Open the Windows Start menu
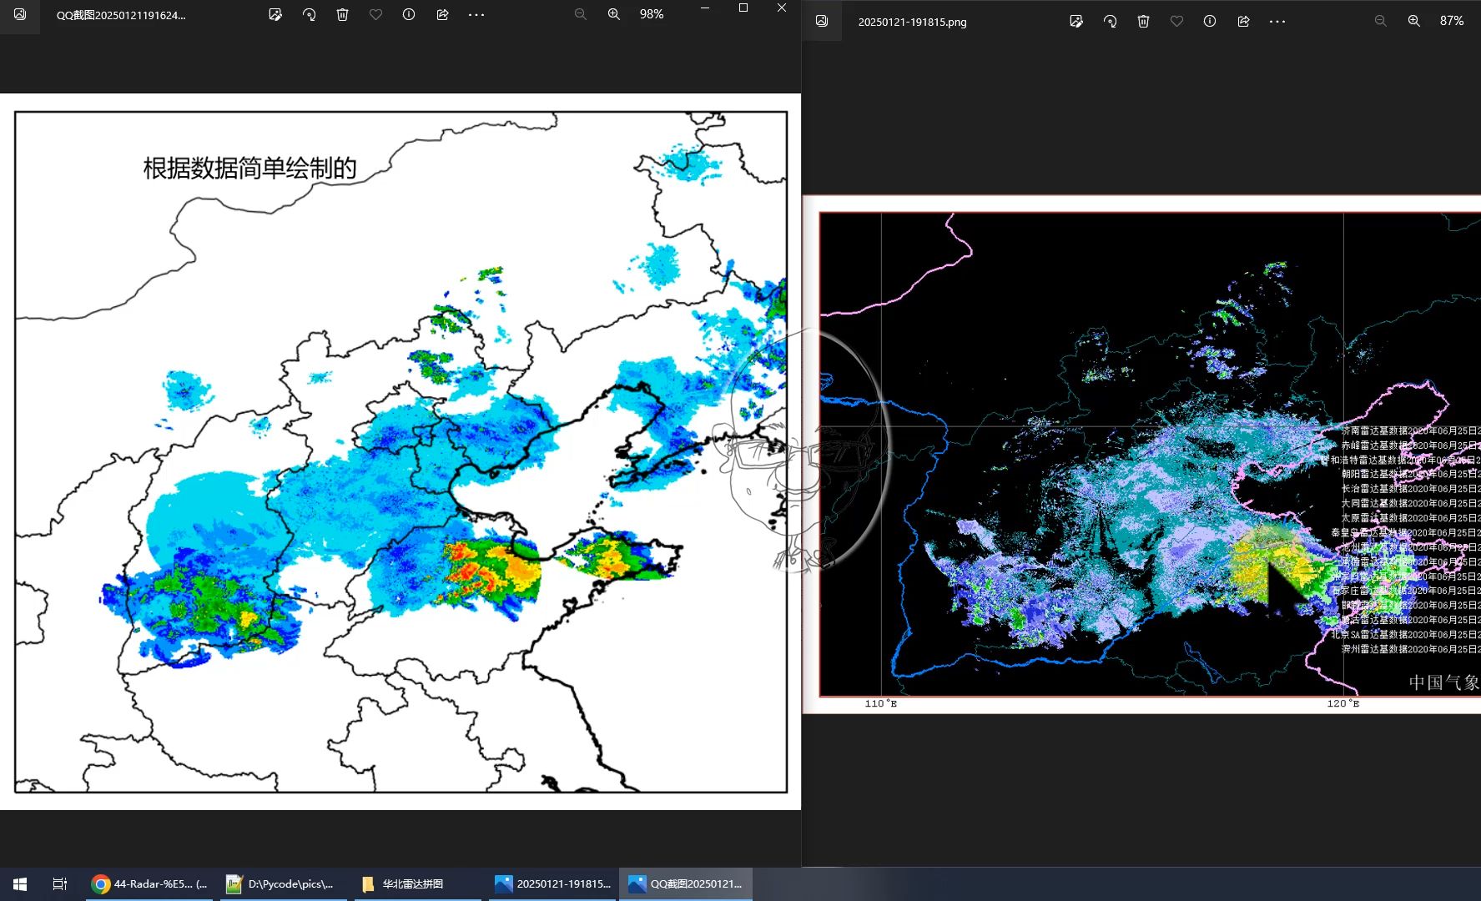Screen dimensions: 1481x901 pyautogui.click(x=20, y=884)
